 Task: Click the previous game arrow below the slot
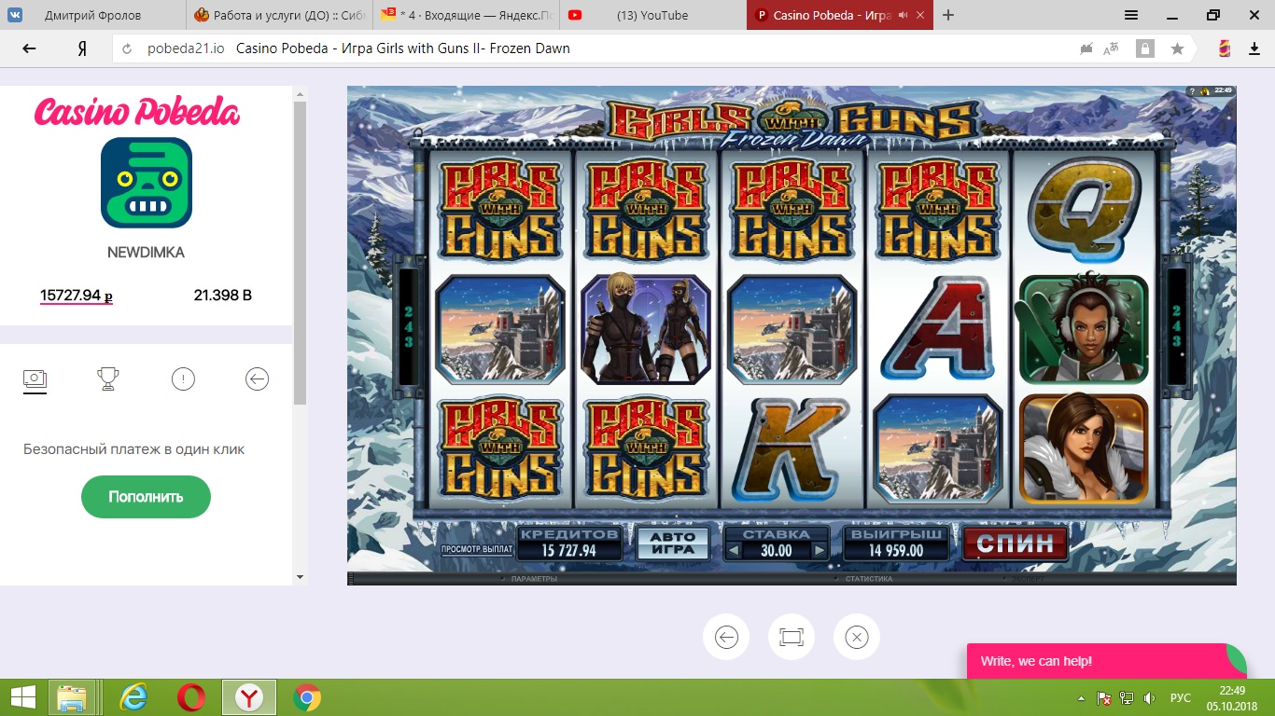726,637
